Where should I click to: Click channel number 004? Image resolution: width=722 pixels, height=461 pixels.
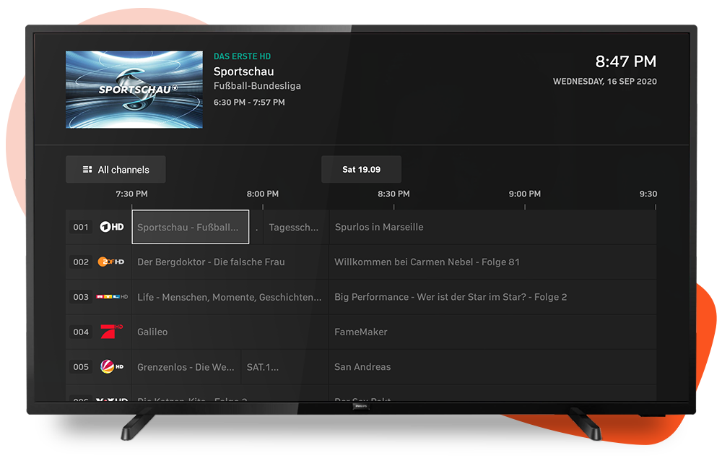[x=81, y=332]
